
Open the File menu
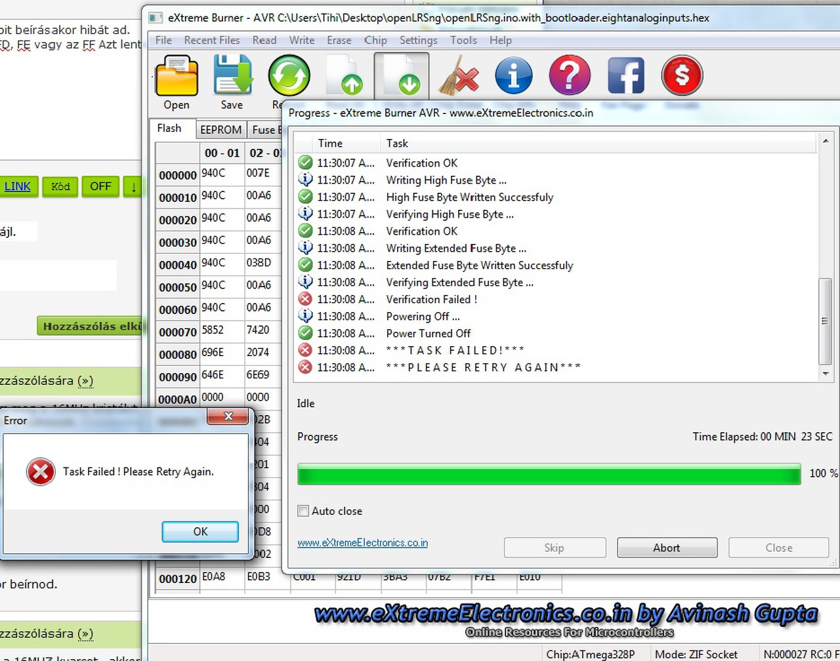[163, 40]
